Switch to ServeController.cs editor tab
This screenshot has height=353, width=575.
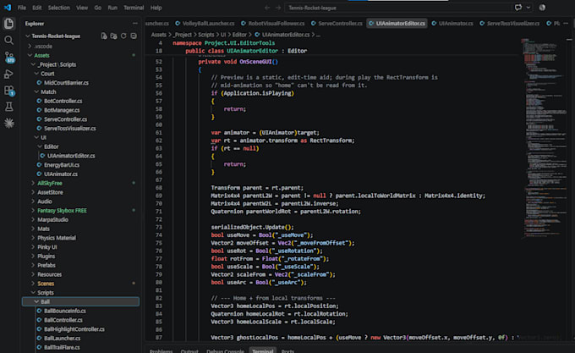pyautogui.click(x=337, y=24)
